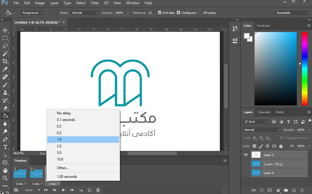This screenshot has width=312, height=194.
Task: Play the timeline animation
Action: 63,190
